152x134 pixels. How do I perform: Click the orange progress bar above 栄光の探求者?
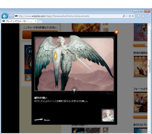[140, 45]
